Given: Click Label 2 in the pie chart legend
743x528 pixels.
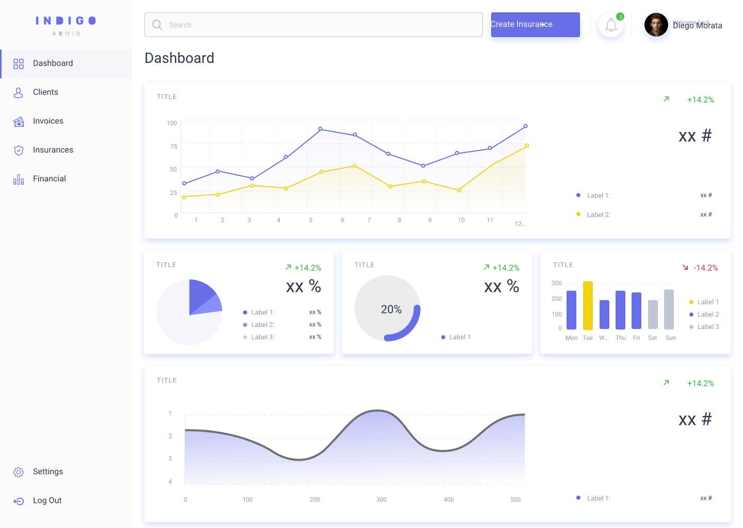Looking at the screenshot, I should [x=263, y=325].
